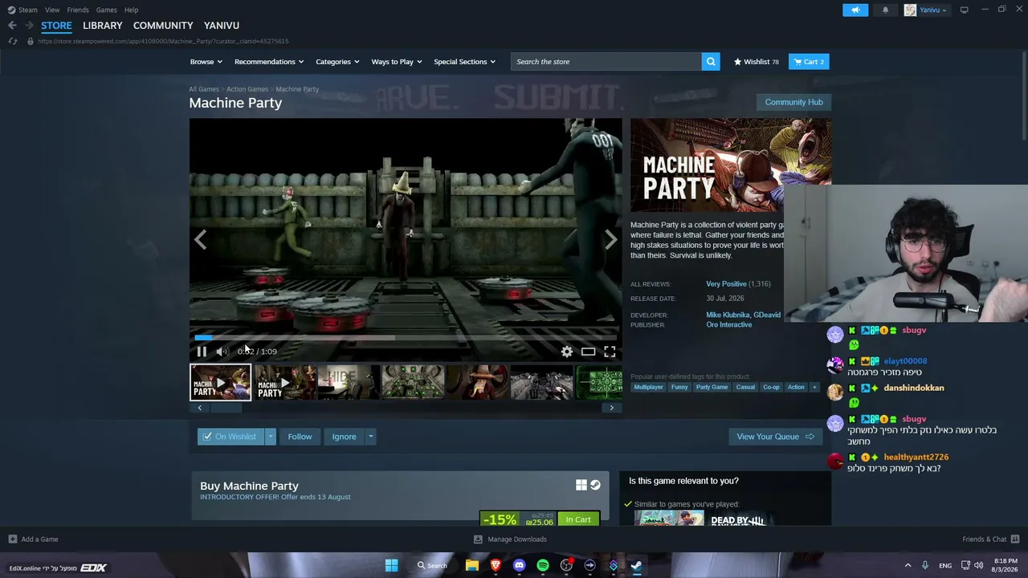Screen dimensions: 1028x578
Task: Switch to the LIBRARY tab
Action: coord(103,26)
